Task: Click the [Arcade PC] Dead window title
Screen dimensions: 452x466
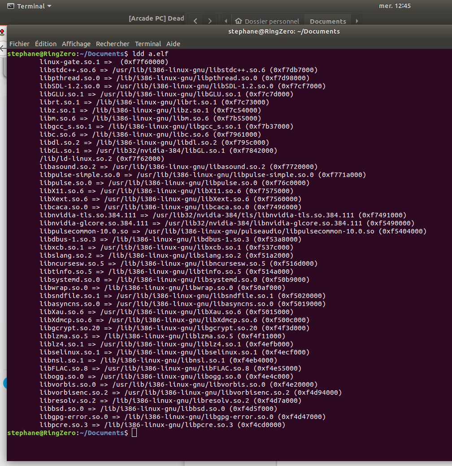Action: click(x=156, y=18)
